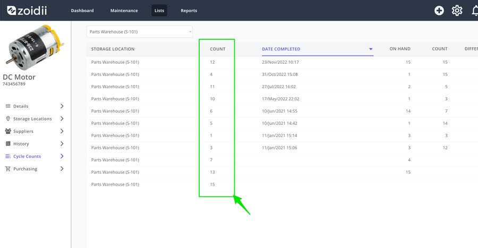478x248 pixels.
Task: Click the On Hand column header
Action: pos(399,49)
